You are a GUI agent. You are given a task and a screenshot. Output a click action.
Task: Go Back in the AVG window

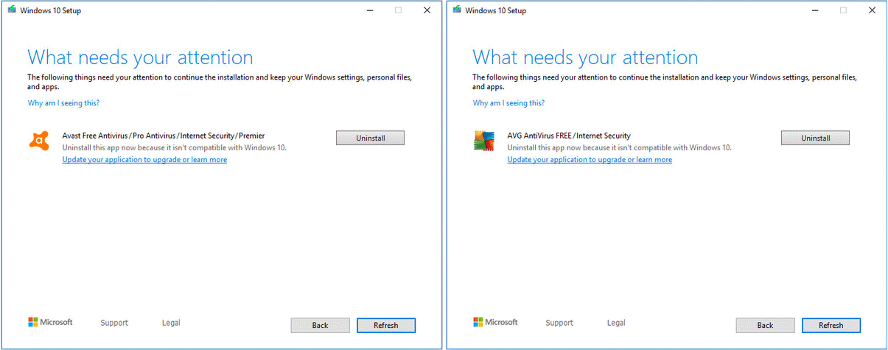(x=765, y=325)
